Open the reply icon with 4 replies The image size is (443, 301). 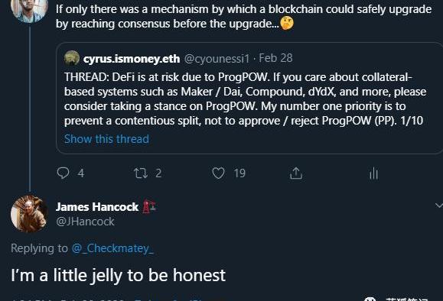point(63,173)
